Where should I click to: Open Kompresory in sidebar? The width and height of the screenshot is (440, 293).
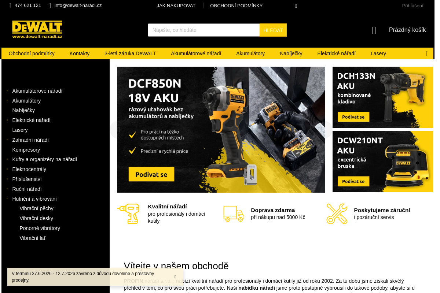pyautogui.click(x=26, y=150)
